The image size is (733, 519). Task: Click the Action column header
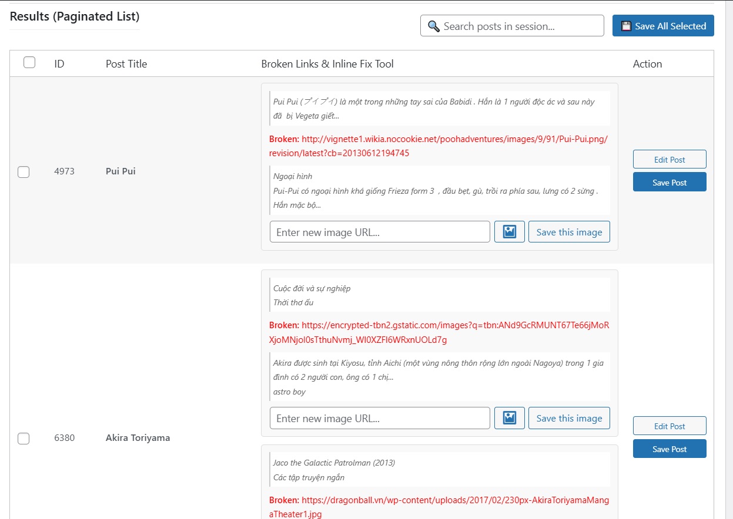(x=647, y=63)
